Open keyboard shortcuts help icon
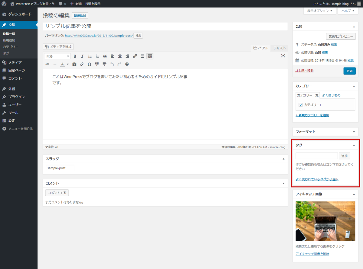 (x=127, y=64)
